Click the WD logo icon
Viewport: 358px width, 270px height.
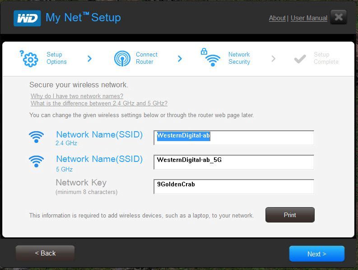[27, 18]
